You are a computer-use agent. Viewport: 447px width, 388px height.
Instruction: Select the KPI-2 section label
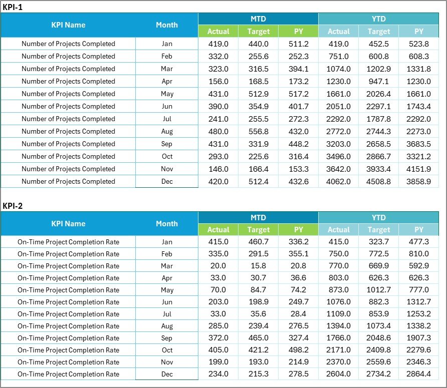pyautogui.click(x=12, y=206)
